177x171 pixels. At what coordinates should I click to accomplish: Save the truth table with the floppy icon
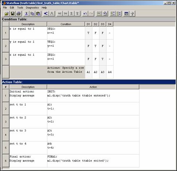click(13, 13)
